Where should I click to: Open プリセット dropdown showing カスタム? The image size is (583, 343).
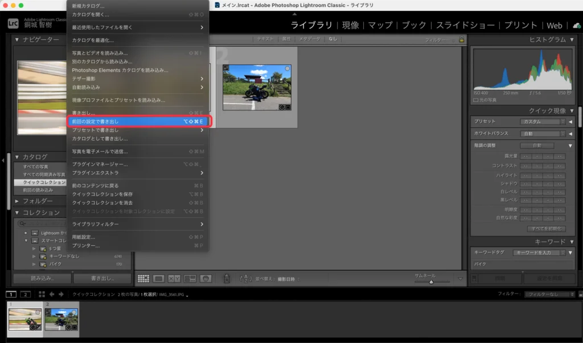tap(542, 122)
